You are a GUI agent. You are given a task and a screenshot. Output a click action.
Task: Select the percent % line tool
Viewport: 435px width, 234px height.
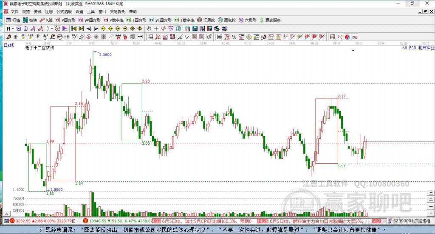(234, 37)
